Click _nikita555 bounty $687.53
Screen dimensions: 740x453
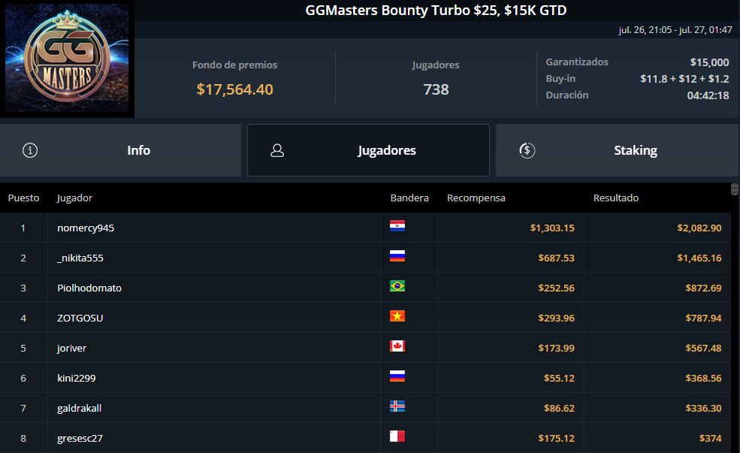pos(557,258)
